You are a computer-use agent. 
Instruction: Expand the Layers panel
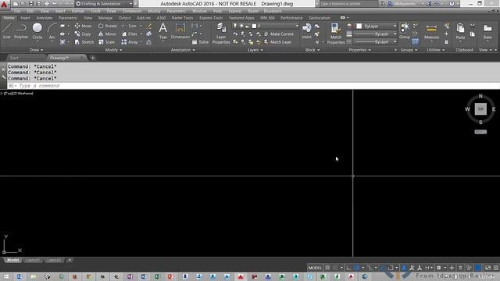click(x=255, y=50)
